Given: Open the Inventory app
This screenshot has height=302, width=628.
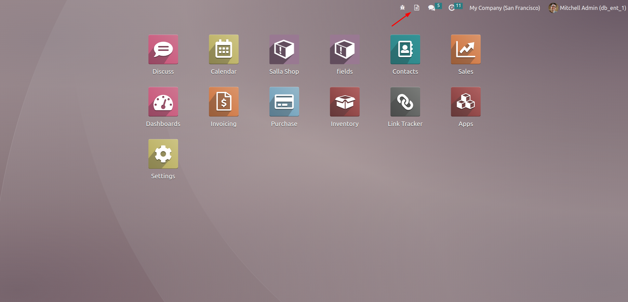Looking at the screenshot, I should 345,102.
